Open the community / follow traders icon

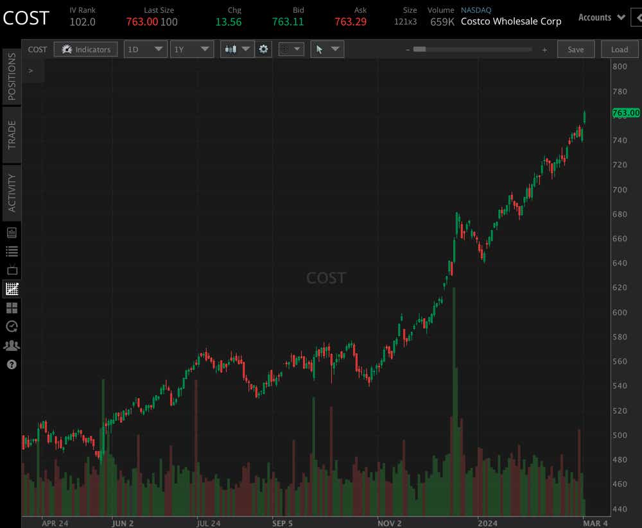pyautogui.click(x=12, y=345)
